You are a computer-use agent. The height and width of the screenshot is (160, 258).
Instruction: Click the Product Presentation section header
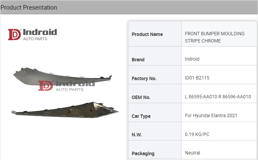click(29, 8)
